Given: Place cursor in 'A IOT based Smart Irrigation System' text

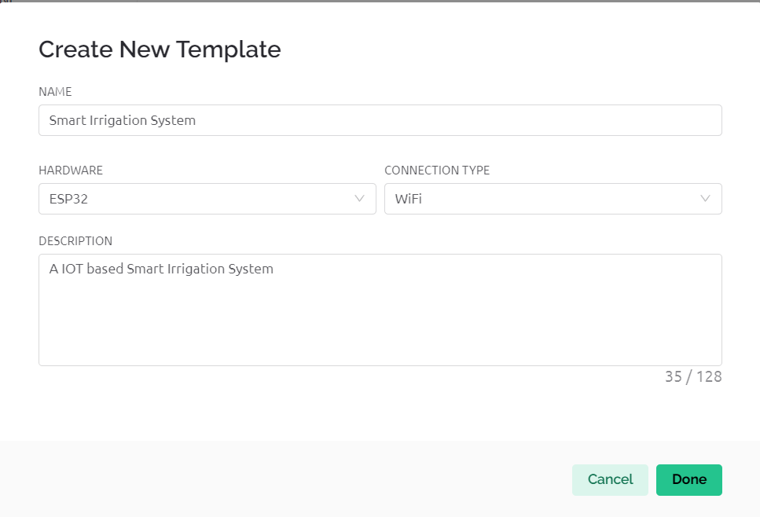Looking at the screenshot, I should [161, 269].
